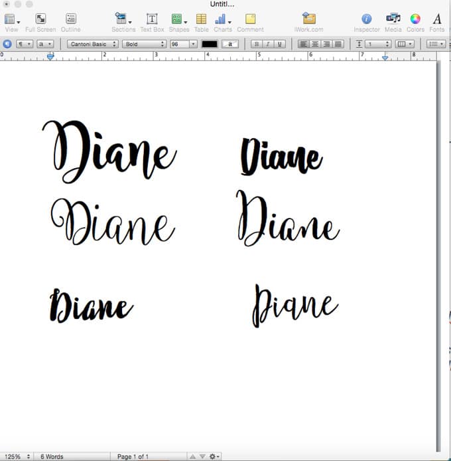Insert a Text Box
451x461 pixels.
(x=152, y=19)
